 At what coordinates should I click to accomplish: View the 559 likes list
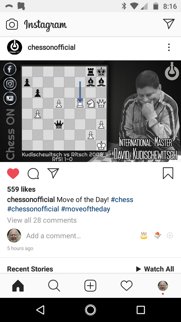click(21, 189)
